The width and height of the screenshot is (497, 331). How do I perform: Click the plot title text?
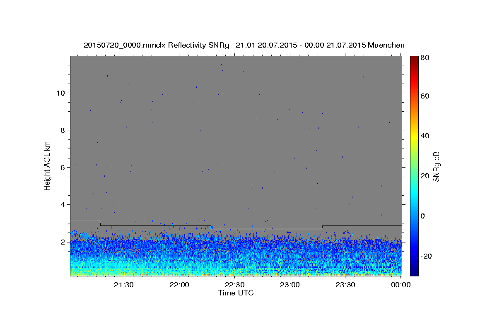pyautogui.click(x=244, y=45)
